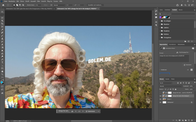Click the Verläufe search field
The image size is (196, 122).
pos(174,13)
